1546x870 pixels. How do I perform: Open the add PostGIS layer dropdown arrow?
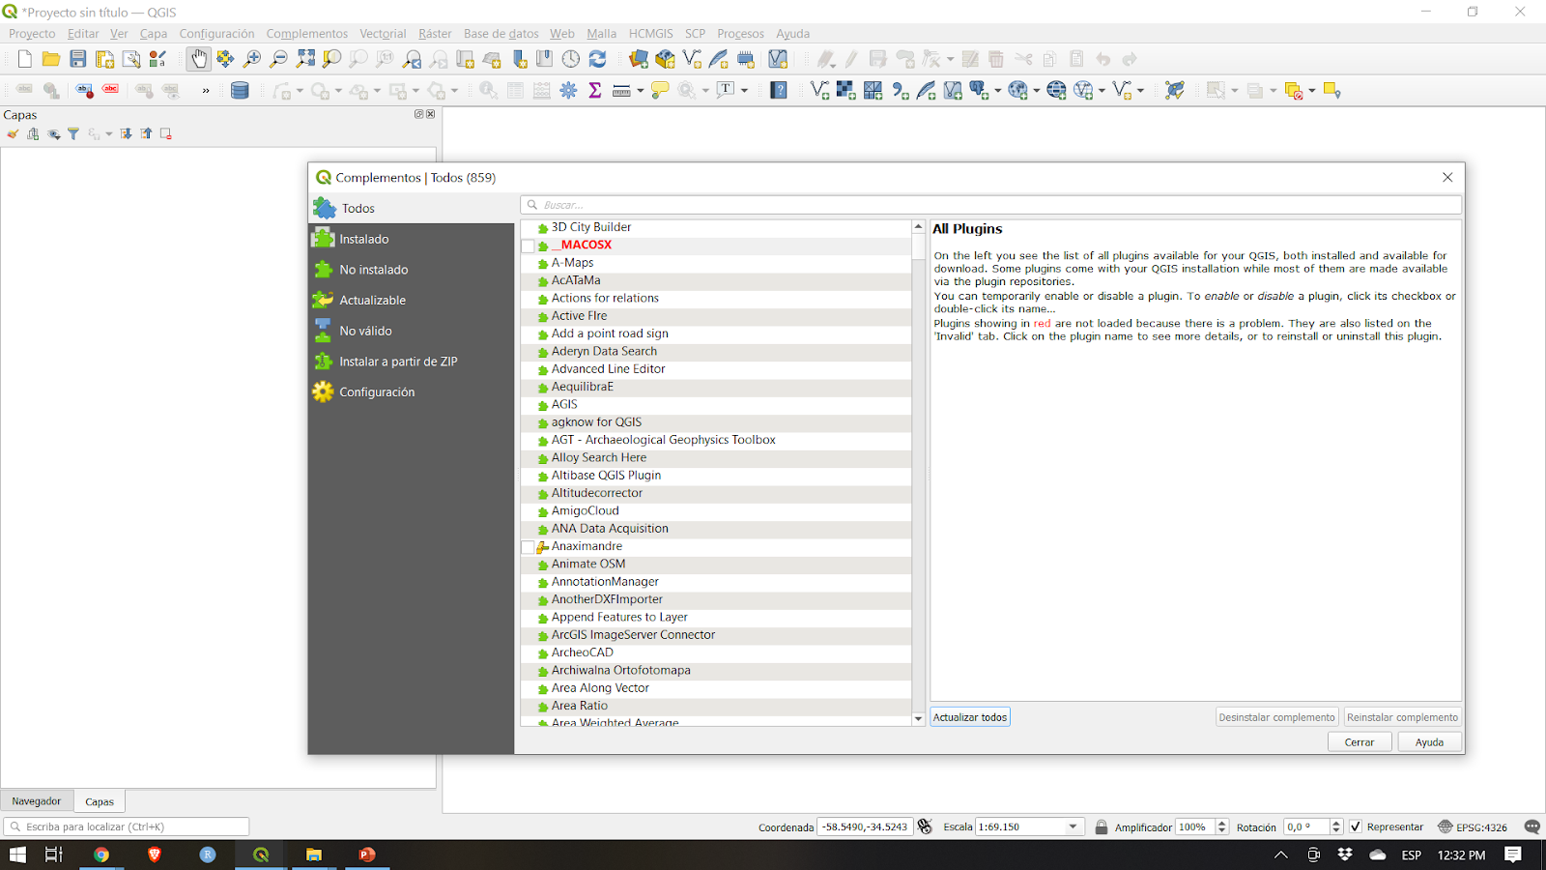tap(998, 91)
